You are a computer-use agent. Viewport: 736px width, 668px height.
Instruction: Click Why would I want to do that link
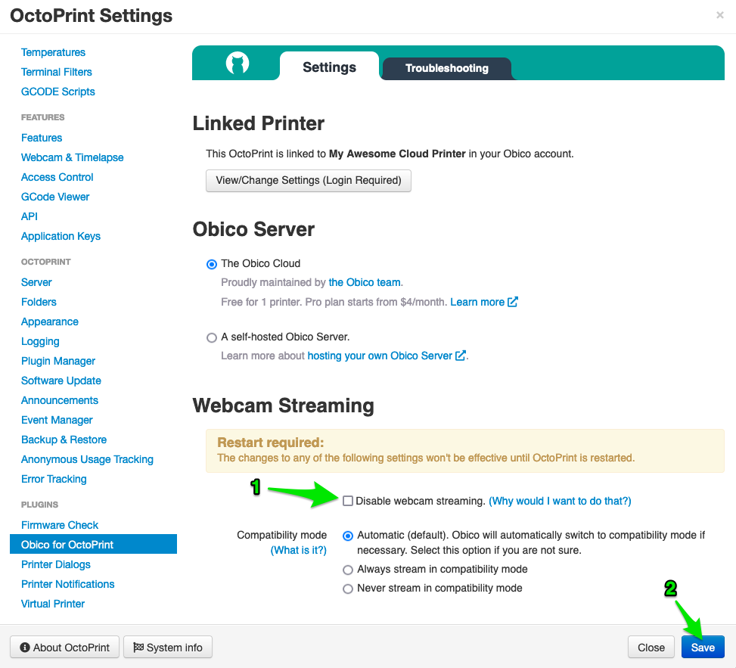click(x=560, y=501)
